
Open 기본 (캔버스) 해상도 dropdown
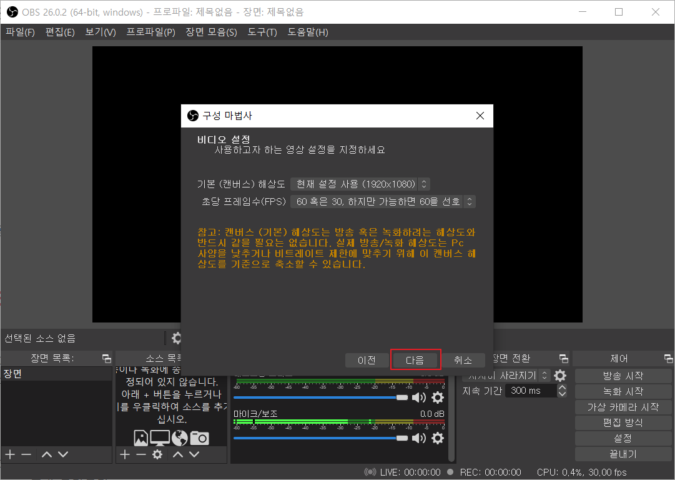coord(360,184)
